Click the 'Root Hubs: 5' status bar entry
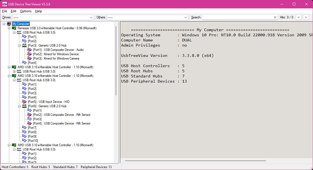Image resolution: width=313 pixels, height=170 pixels. point(41,167)
